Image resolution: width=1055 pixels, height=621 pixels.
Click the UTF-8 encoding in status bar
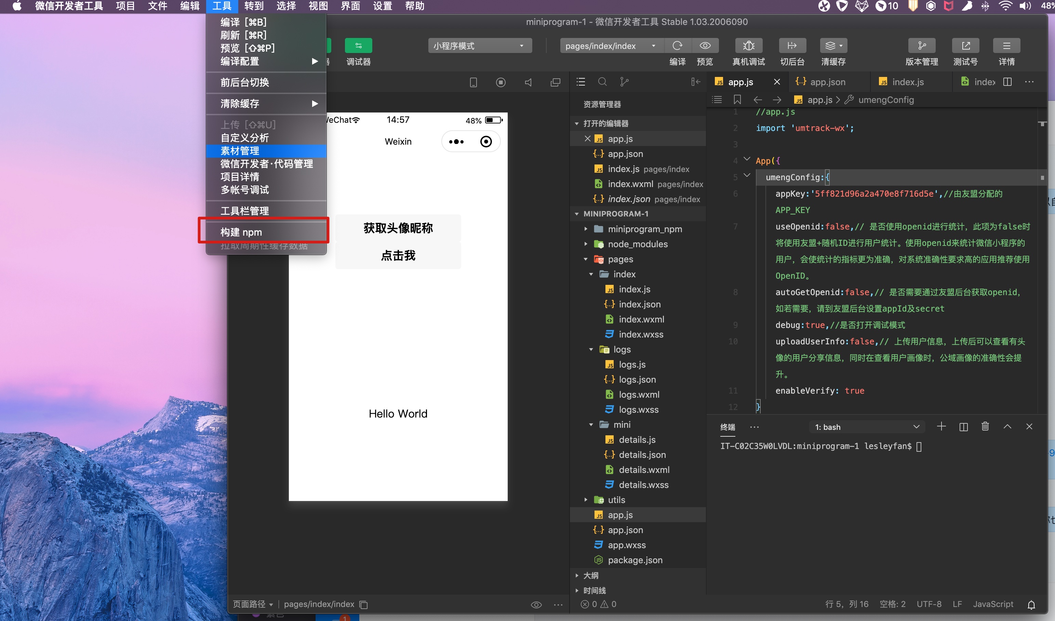pyautogui.click(x=929, y=604)
